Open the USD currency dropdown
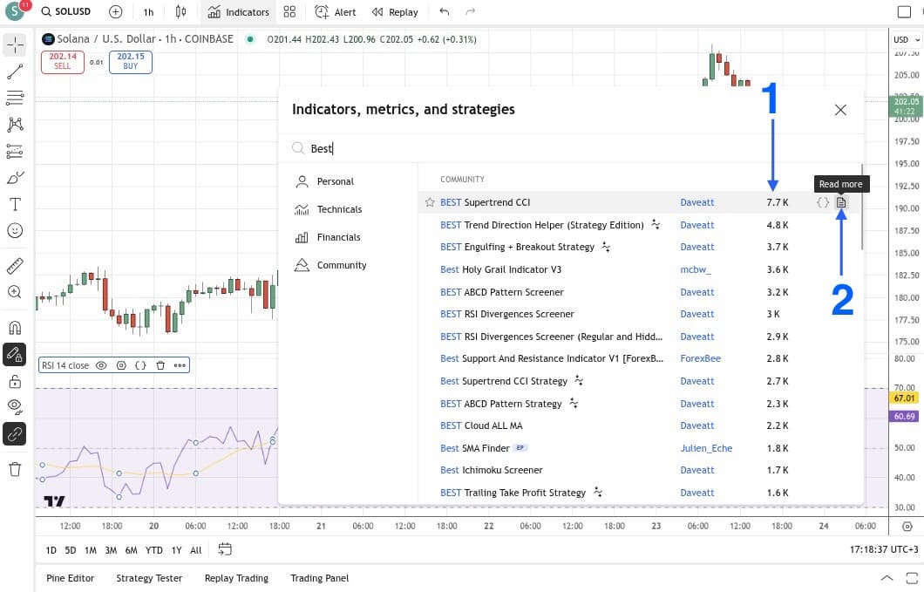This screenshot has width=924, height=592. [x=907, y=39]
